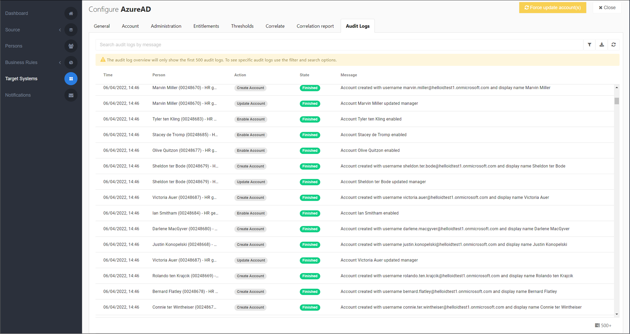Click message 'Account Olive Quitzon enabled'
Viewport: 630px width, 334px height.
pyautogui.click(x=370, y=150)
